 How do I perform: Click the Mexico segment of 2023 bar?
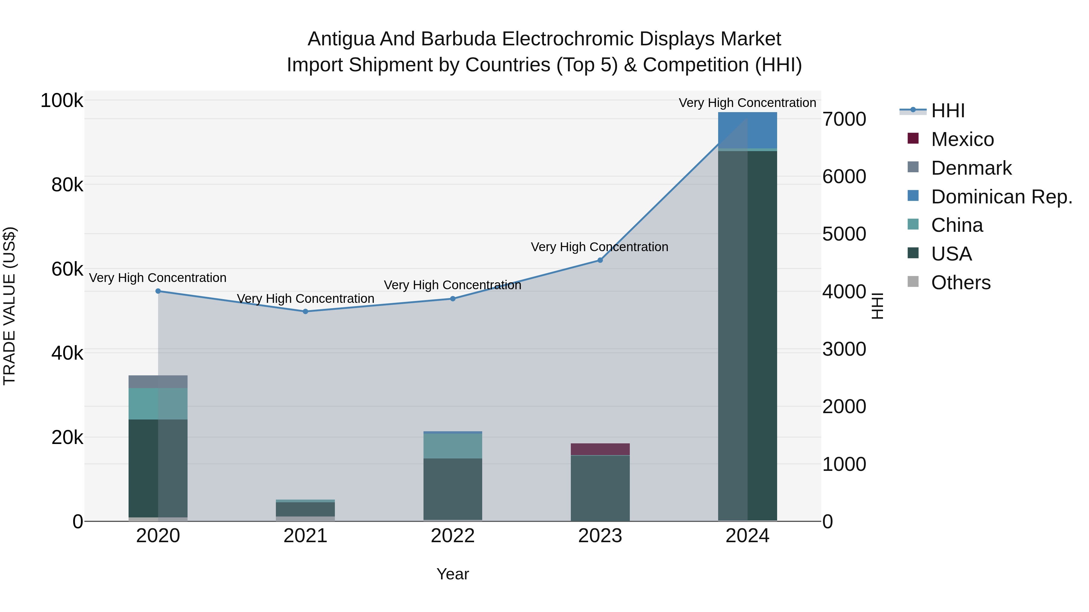click(x=600, y=449)
